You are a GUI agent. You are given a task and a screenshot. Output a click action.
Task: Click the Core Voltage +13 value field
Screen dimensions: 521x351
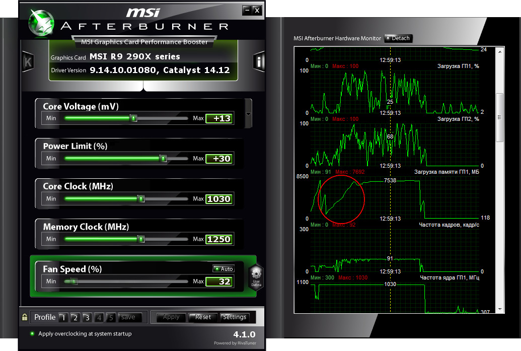click(219, 118)
